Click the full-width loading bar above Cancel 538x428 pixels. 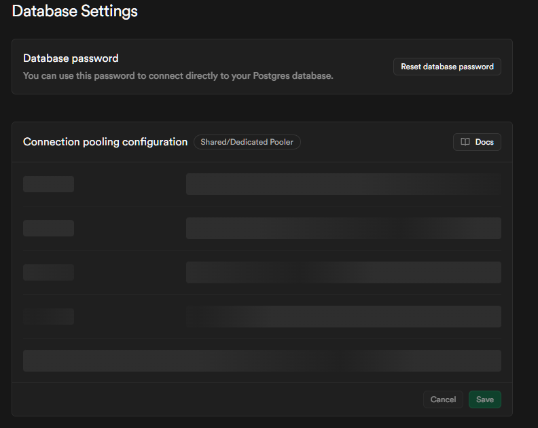coord(262,361)
